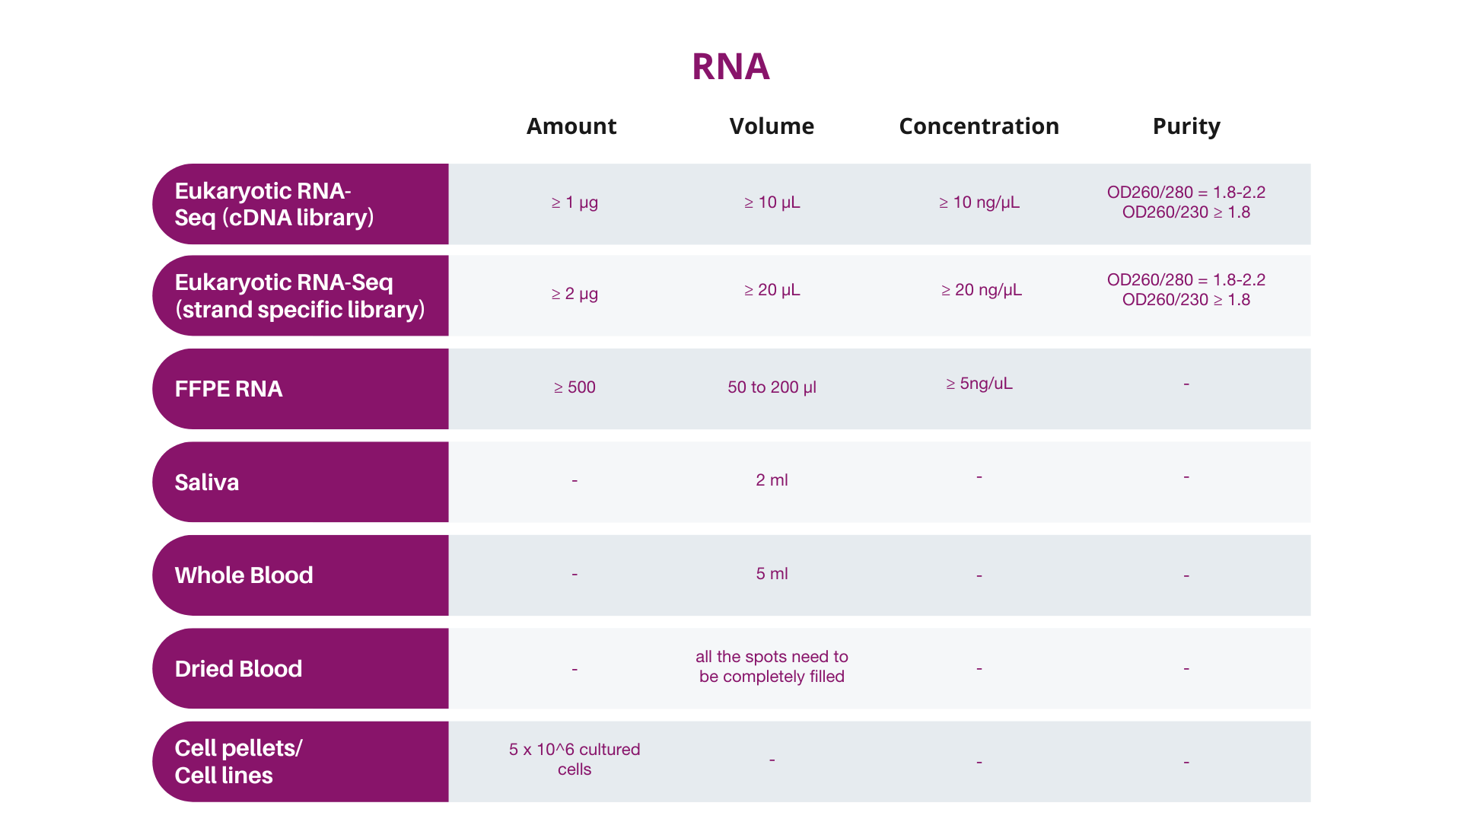Select the 50 to 200 µl volume cell
The height and width of the screenshot is (822, 1461).
[x=772, y=387]
